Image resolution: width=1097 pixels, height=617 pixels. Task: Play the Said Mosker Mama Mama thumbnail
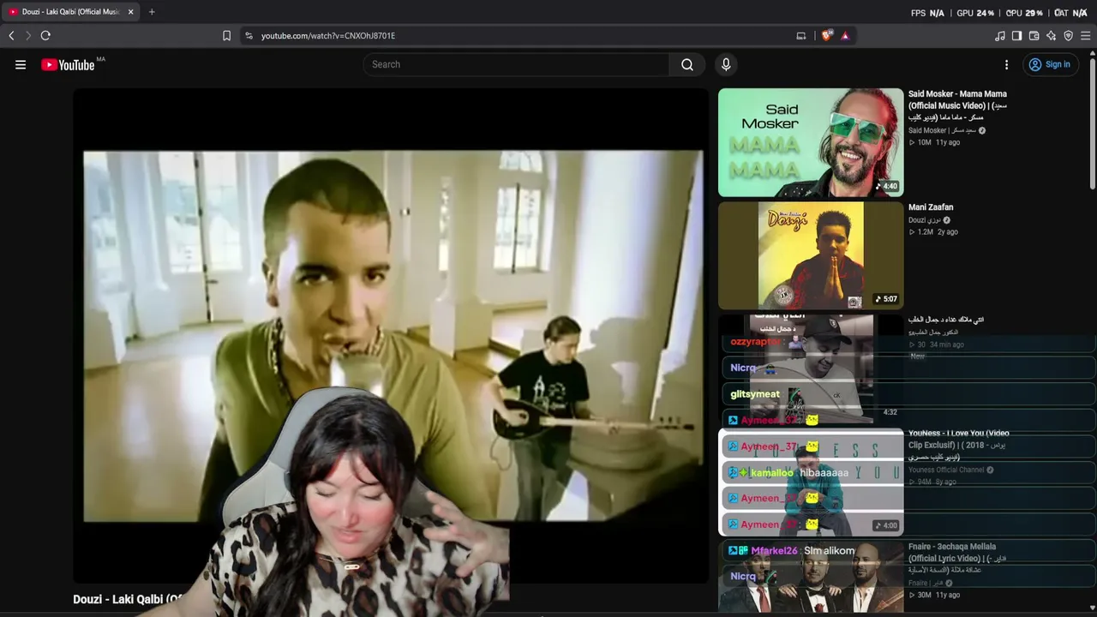click(811, 142)
